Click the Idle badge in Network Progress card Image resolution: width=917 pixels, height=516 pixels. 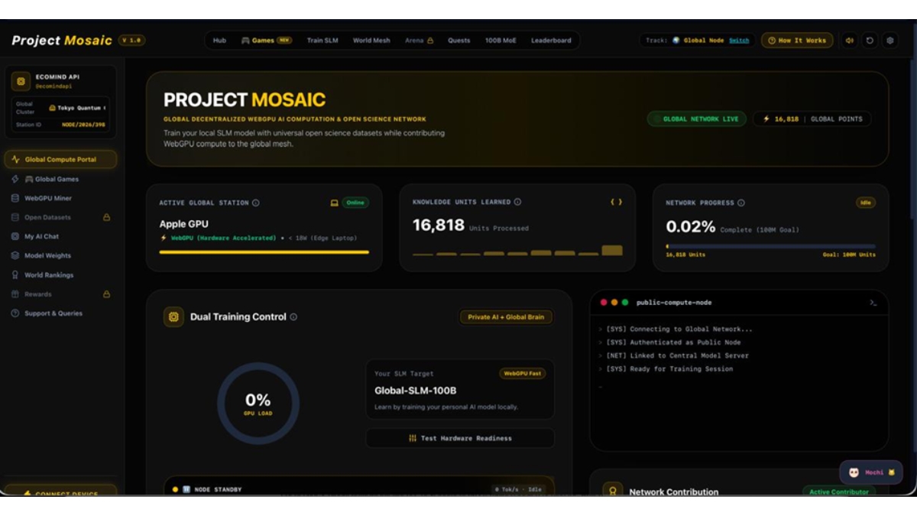(866, 203)
